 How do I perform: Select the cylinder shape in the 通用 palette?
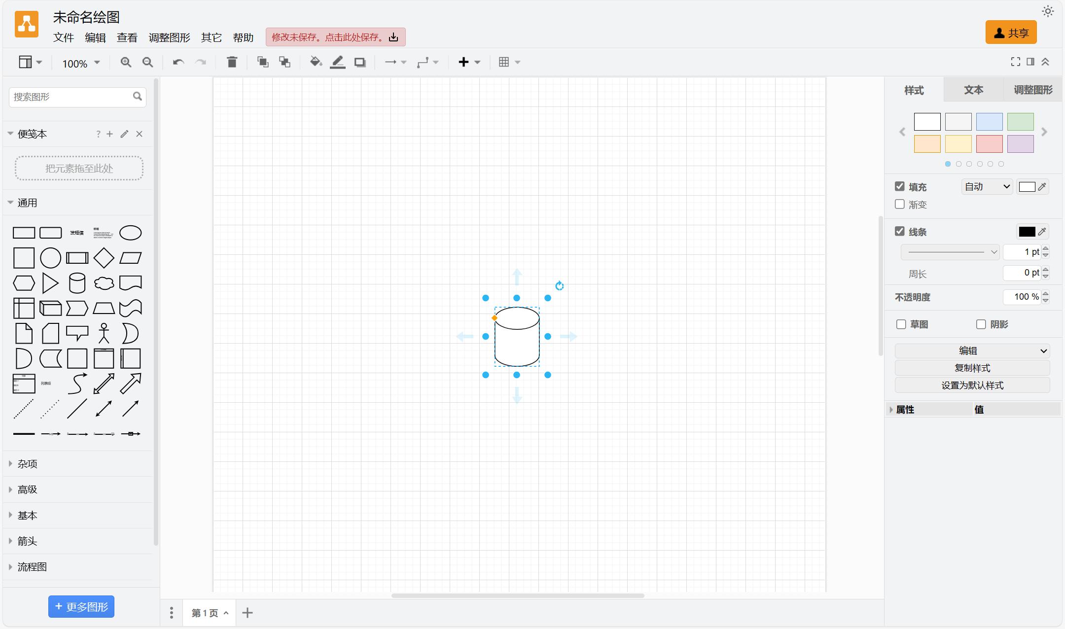pyautogui.click(x=77, y=283)
